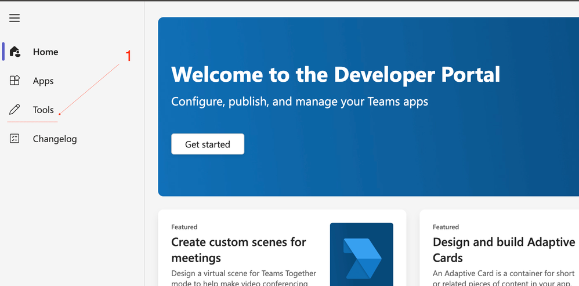Image resolution: width=579 pixels, height=286 pixels.
Task: Click the "Configure, publish, and manage" subtitle
Action: [299, 102]
